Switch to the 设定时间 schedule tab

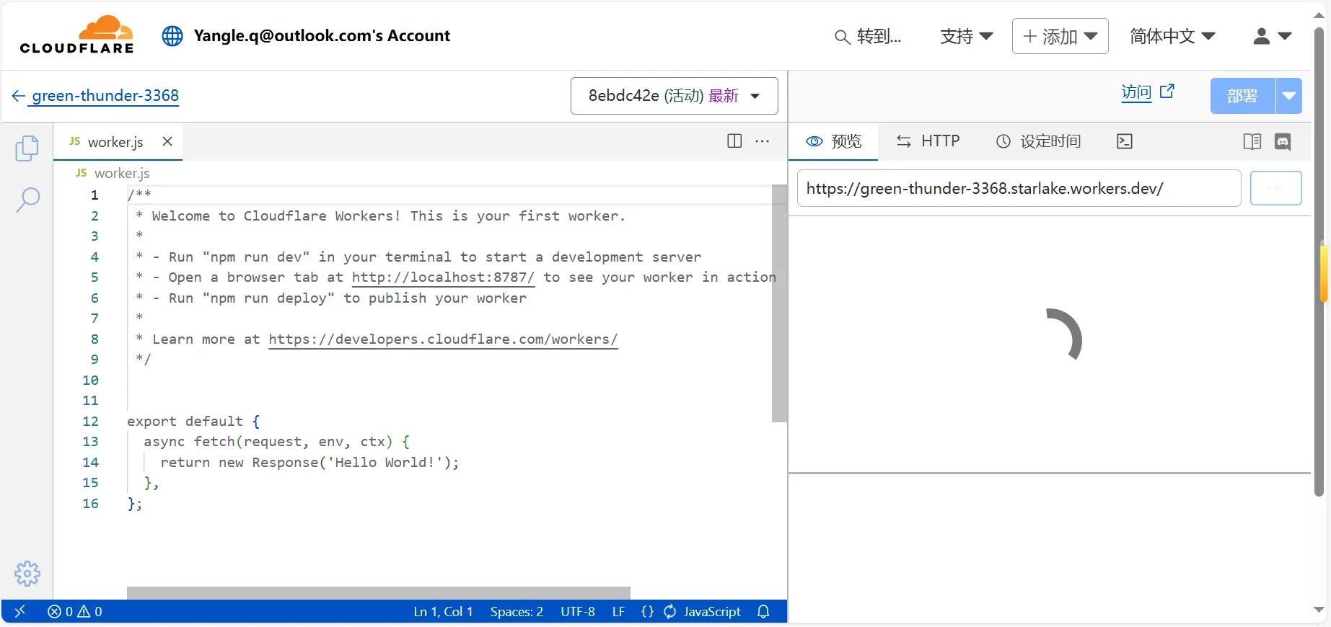pos(1038,141)
